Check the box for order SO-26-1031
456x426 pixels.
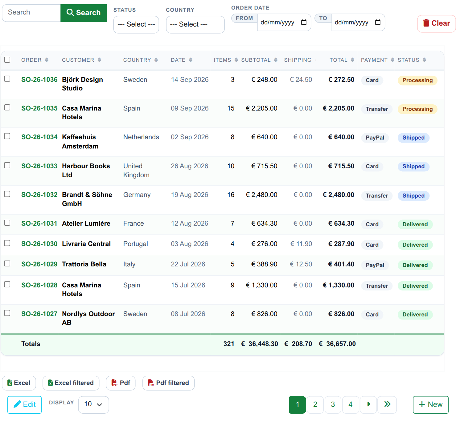coord(7,223)
